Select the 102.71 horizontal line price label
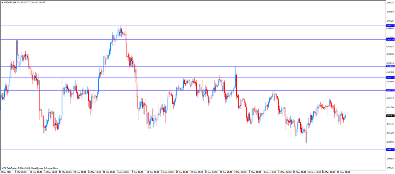This screenshot has height=174, width=395. tap(390, 78)
